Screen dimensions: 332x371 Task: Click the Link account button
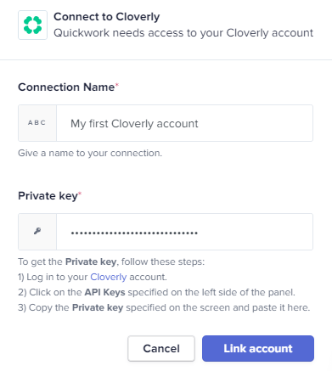(x=258, y=348)
